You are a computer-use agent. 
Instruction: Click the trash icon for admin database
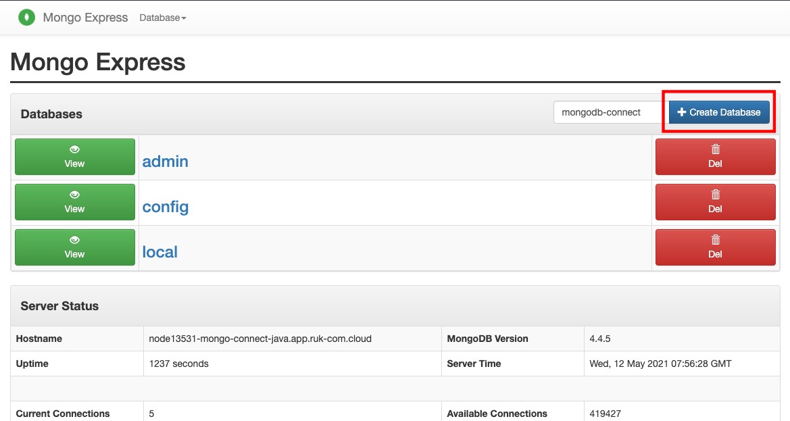click(x=716, y=149)
